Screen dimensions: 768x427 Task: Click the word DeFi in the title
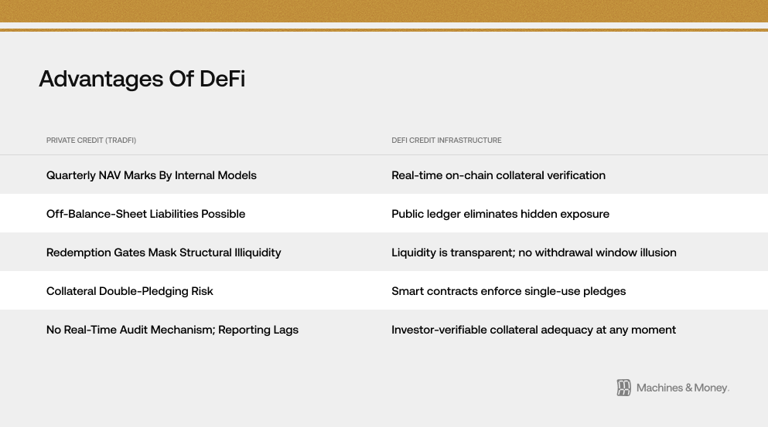[223, 79]
